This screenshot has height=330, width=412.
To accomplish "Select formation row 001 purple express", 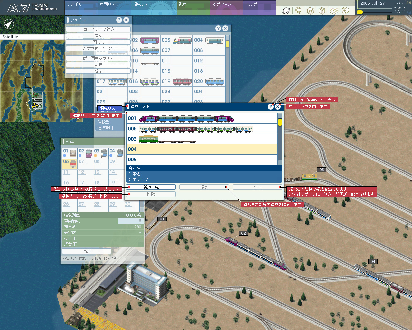I will click(202, 118).
